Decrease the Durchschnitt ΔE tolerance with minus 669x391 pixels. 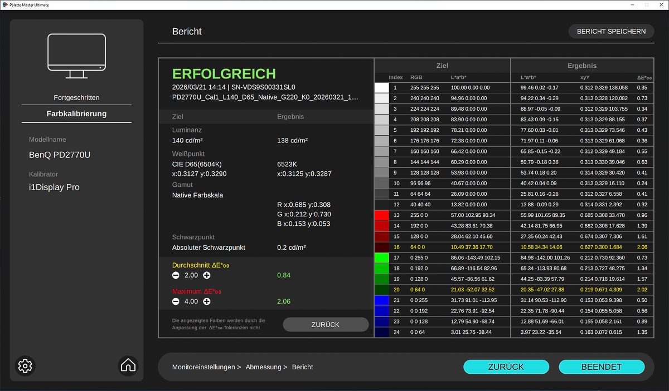176,275
